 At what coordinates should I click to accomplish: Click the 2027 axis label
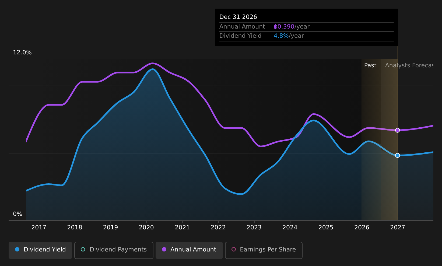[x=398, y=227]
